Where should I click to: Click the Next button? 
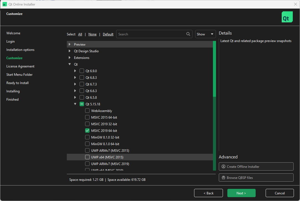point(241,193)
